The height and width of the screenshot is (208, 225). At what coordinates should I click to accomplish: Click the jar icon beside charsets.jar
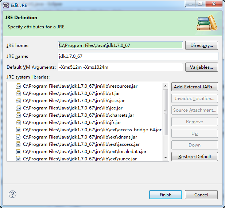point(18,115)
